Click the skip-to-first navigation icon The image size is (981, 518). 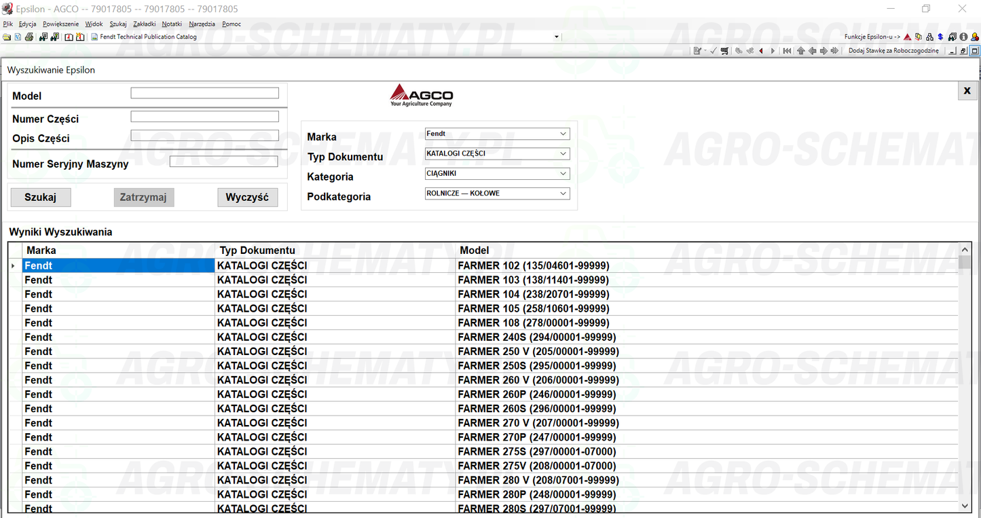(x=787, y=51)
